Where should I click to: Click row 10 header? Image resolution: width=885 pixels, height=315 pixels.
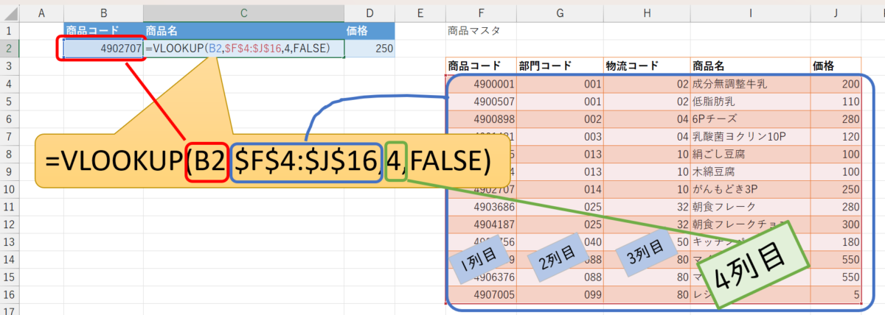10,190
